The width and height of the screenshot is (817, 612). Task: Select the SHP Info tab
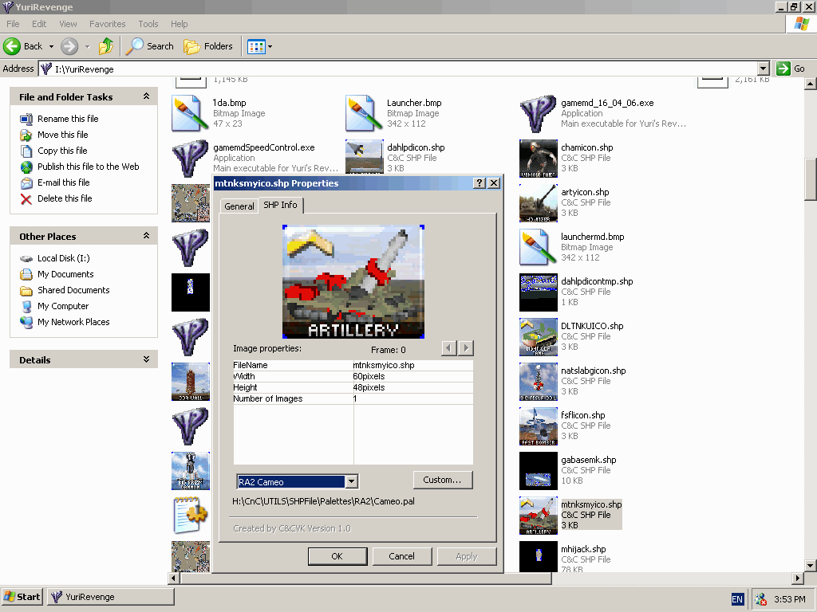(280, 205)
